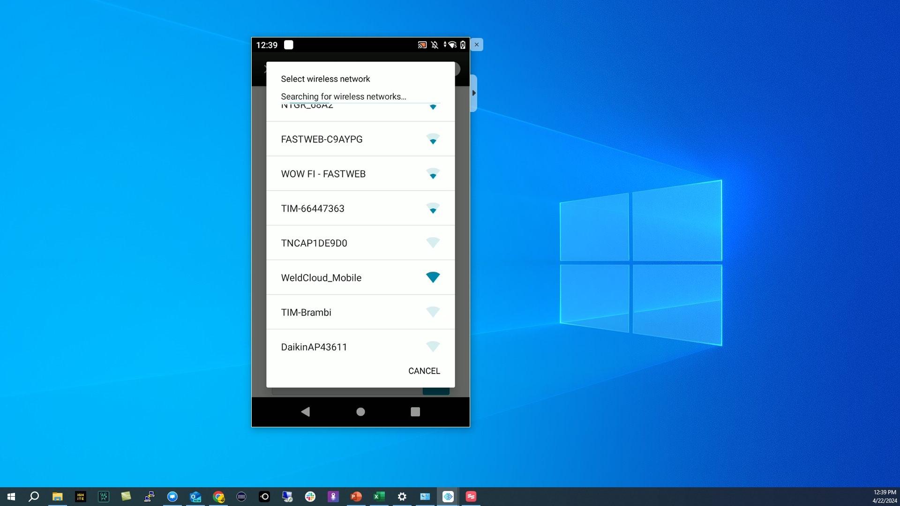
Task: Tap the Android home navigation button
Action: pyautogui.click(x=360, y=412)
